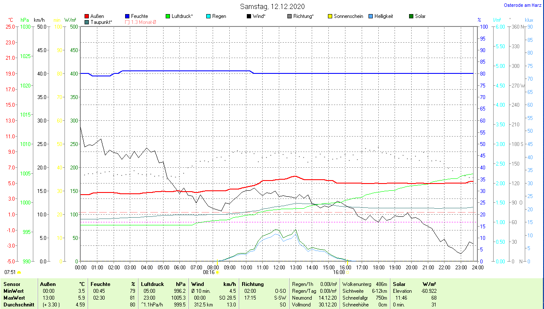
Task: Click the dark green Solar legend square
Action: pyautogui.click(x=411, y=17)
